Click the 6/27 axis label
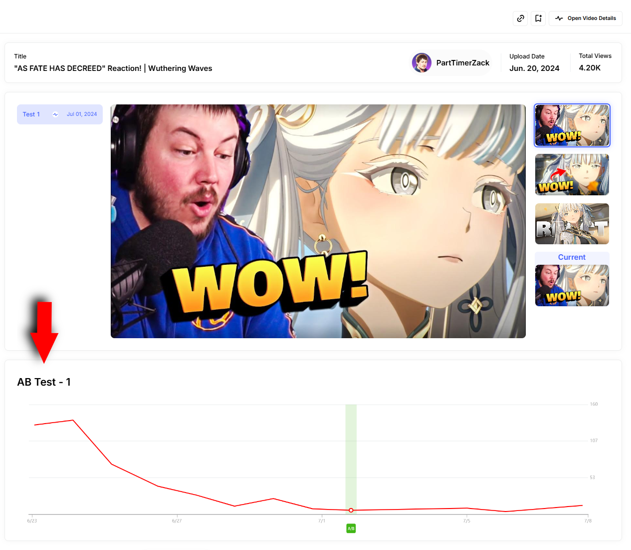The image size is (631, 550). [177, 521]
